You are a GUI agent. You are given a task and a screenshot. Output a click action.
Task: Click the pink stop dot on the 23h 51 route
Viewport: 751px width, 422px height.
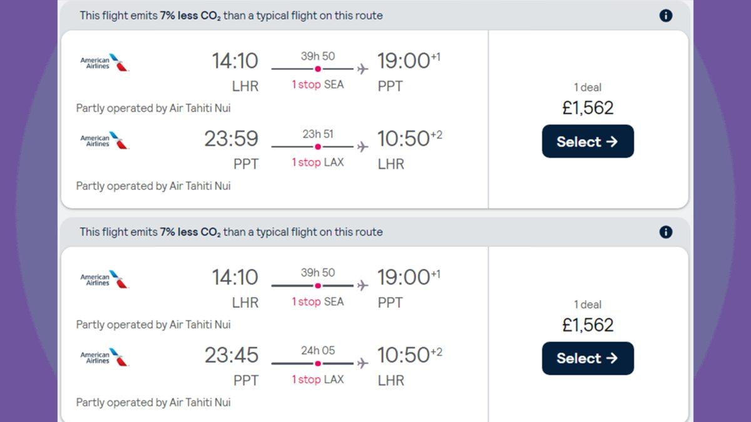(318, 147)
